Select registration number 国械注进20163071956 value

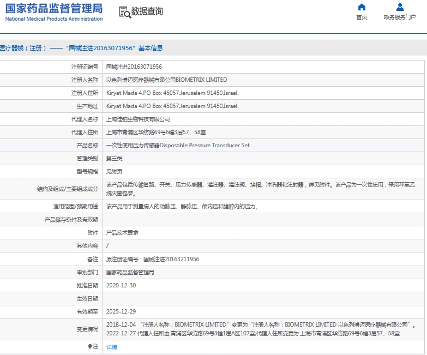click(x=134, y=67)
